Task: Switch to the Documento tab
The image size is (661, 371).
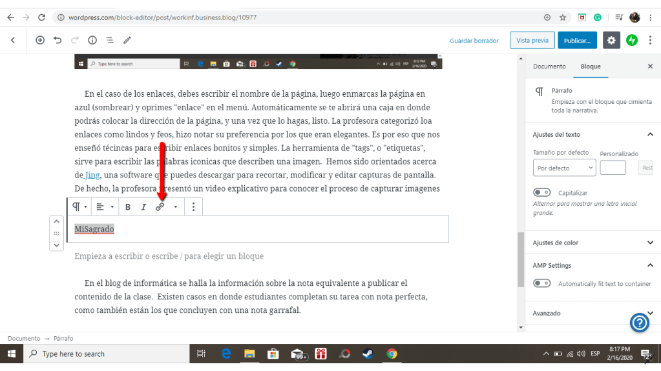Action: point(549,66)
